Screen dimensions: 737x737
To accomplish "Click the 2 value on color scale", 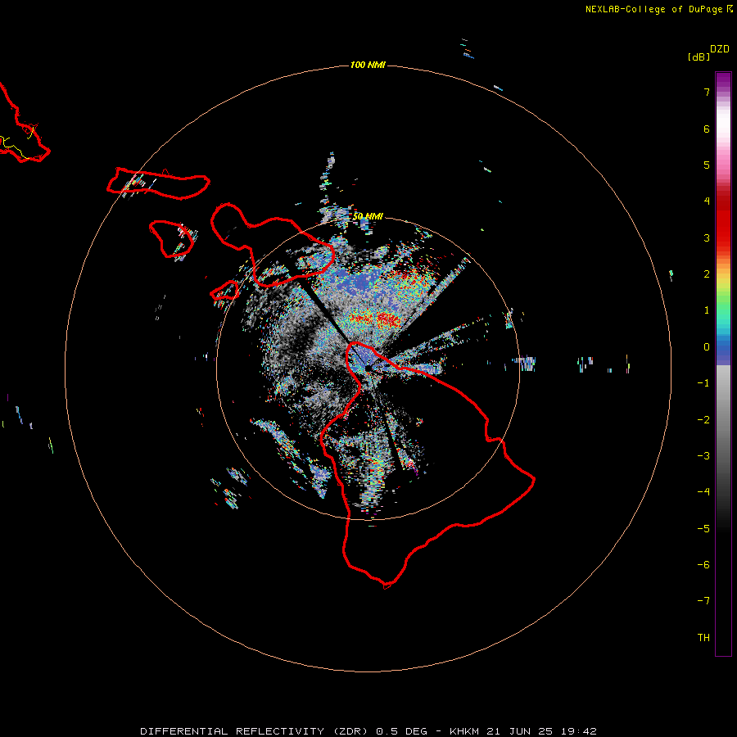I will tap(707, 274).
